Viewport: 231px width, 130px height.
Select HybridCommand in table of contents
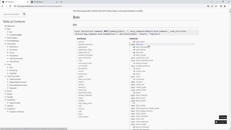16,58
